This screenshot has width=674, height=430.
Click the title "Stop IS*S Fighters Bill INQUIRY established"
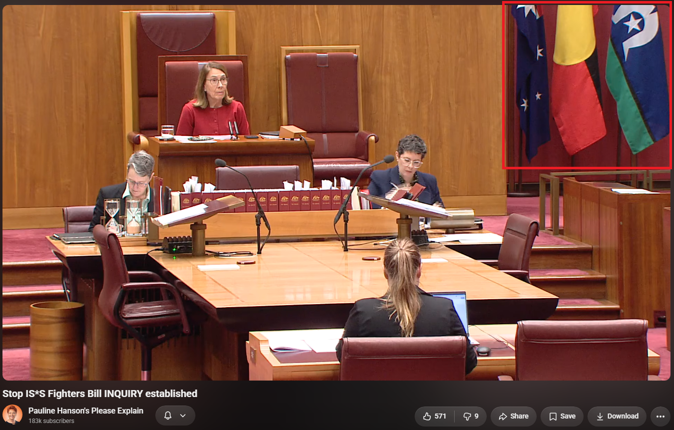100,394
